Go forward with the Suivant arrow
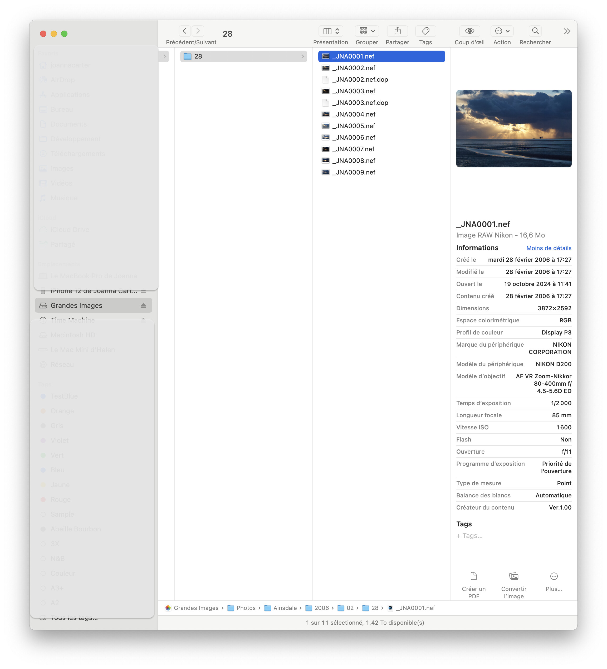Image resolution: width=607 pixels, height=669 pixels. [x=198, y=31]
